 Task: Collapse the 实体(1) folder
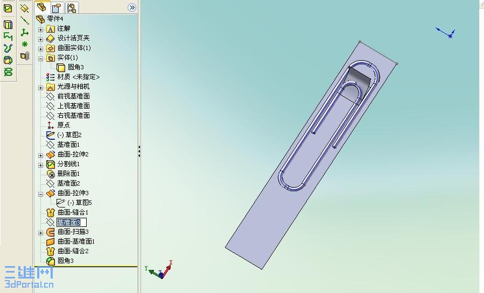click(40, 59)
